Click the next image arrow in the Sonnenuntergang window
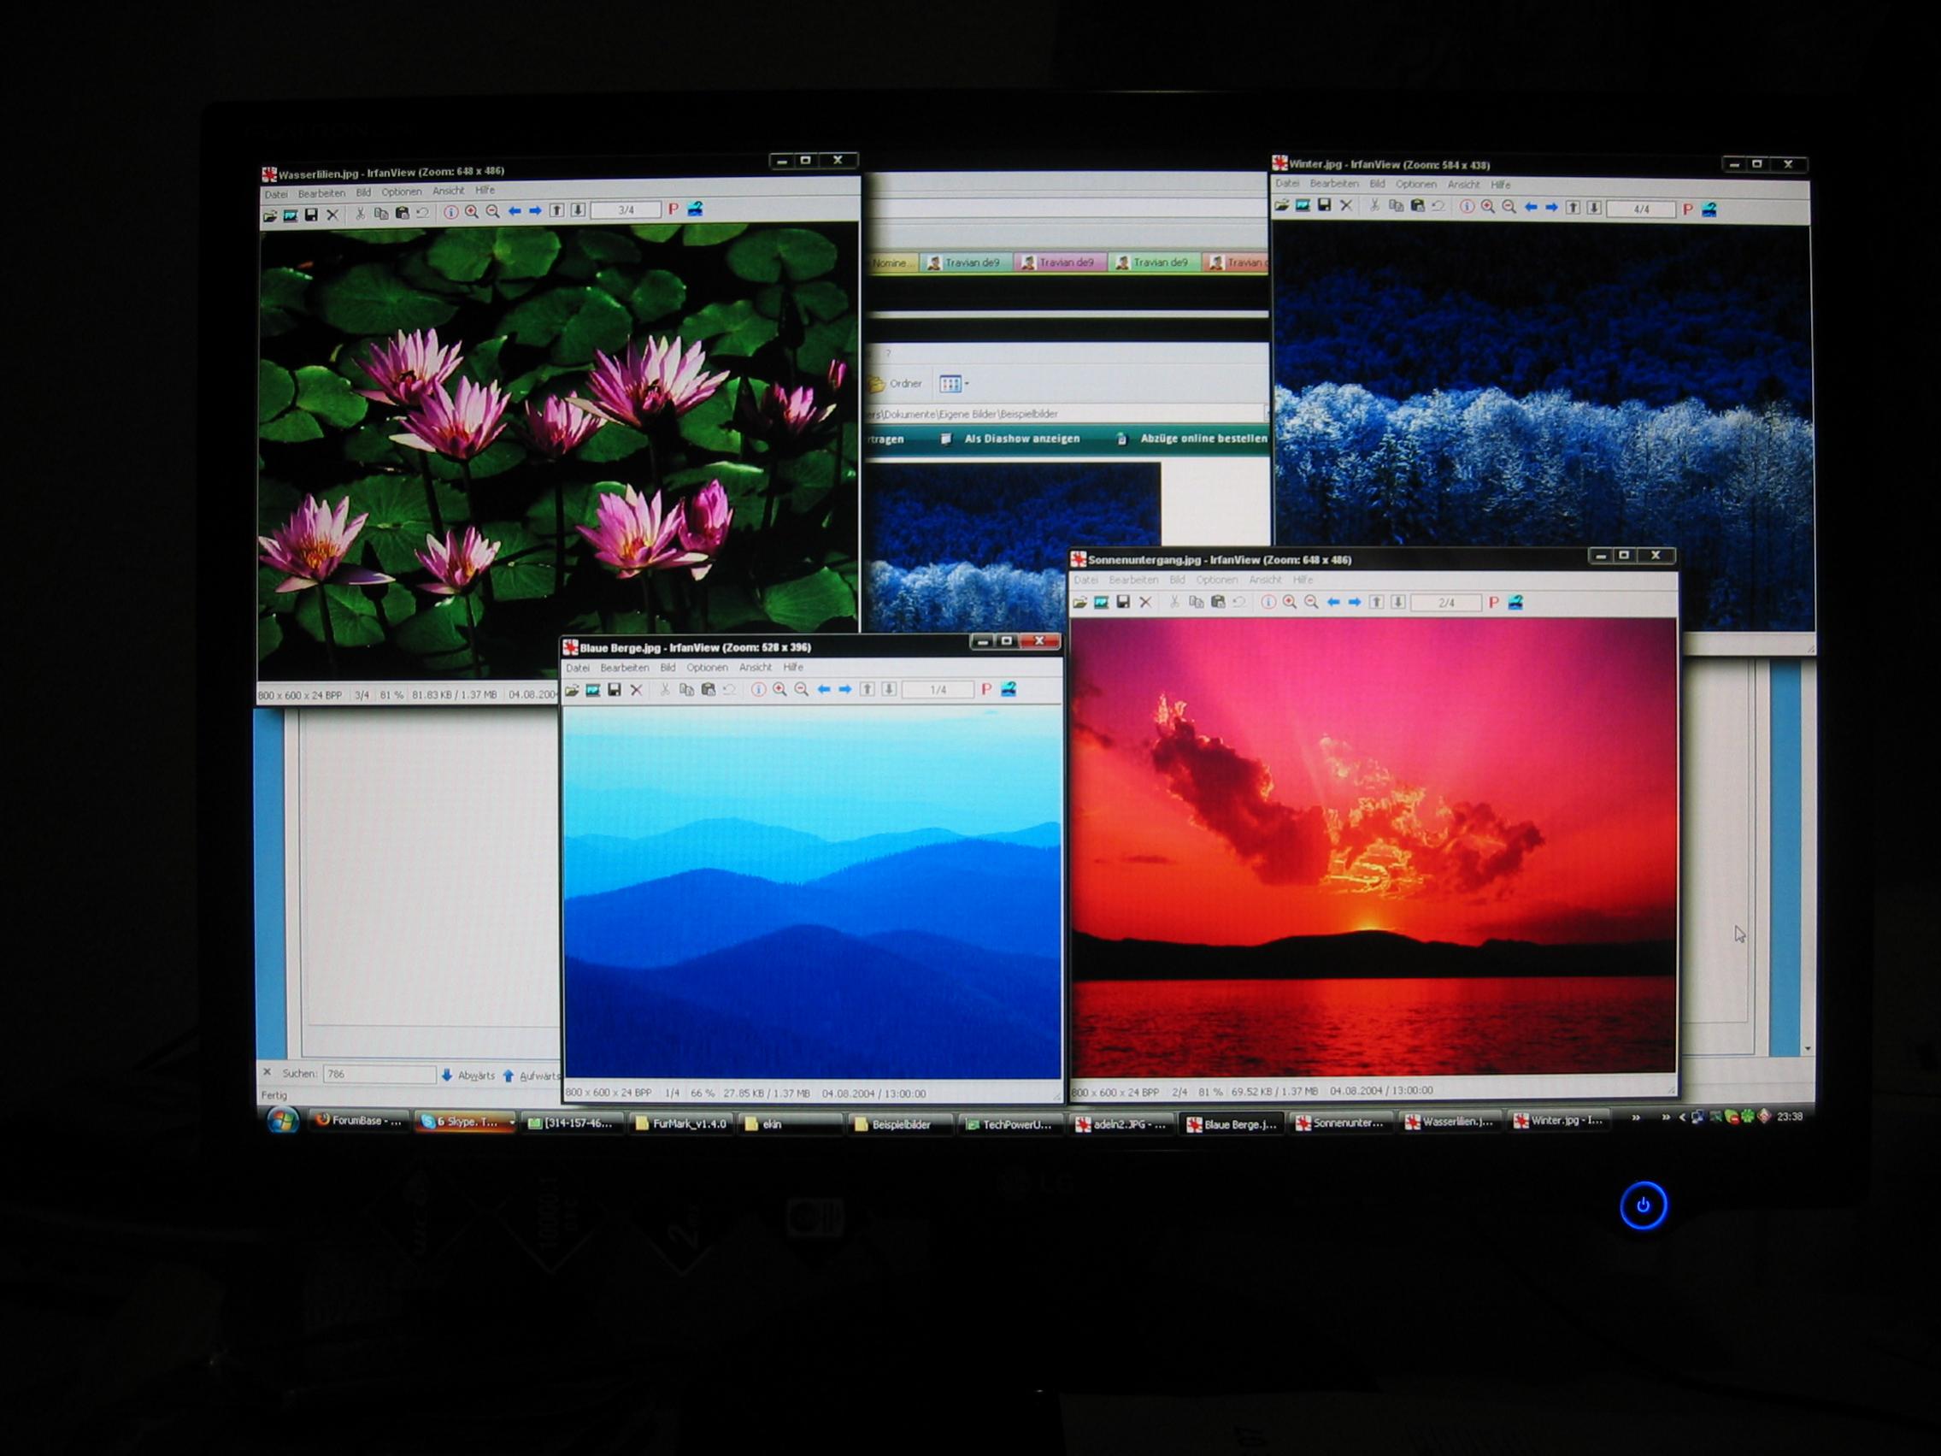 pyautogui.click(x=1354, y=603)
